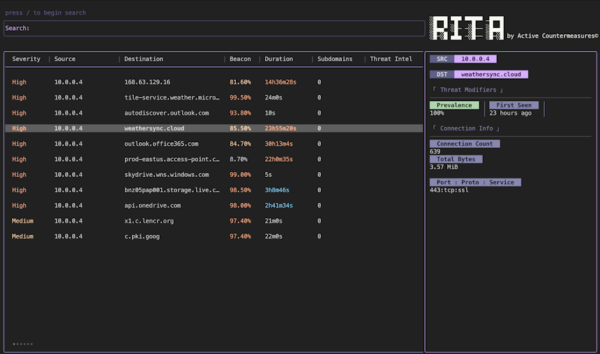Viewport: 600px width, 354px height.
Task: Click the 93.80% beacon score
Action: click(240, 113)
